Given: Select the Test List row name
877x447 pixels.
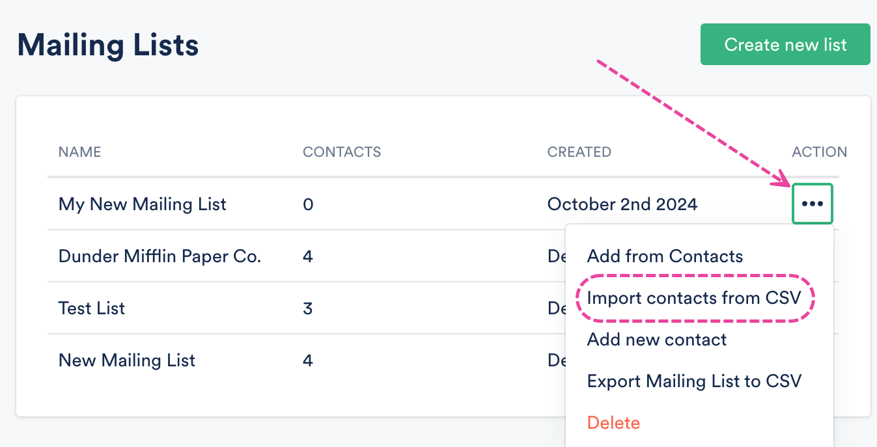Looking at the screenshot, I should click(92, 308).
